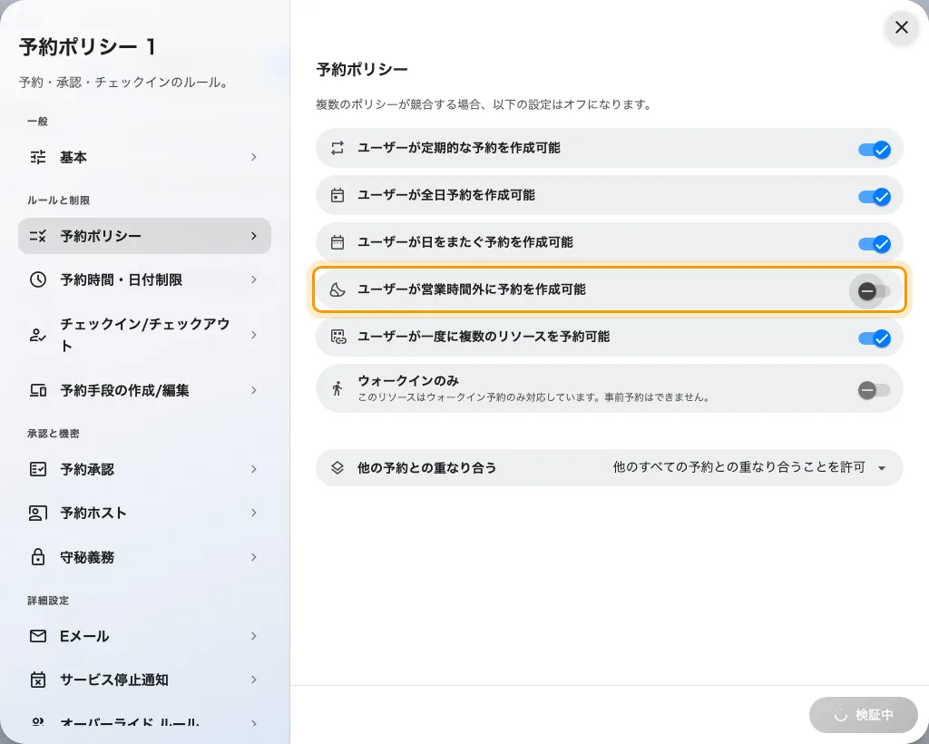This screenshot has width=929, height=744.
Task: Select 予約承認 in sidebar
Action: pyautogui.click(x=144, y=469)
